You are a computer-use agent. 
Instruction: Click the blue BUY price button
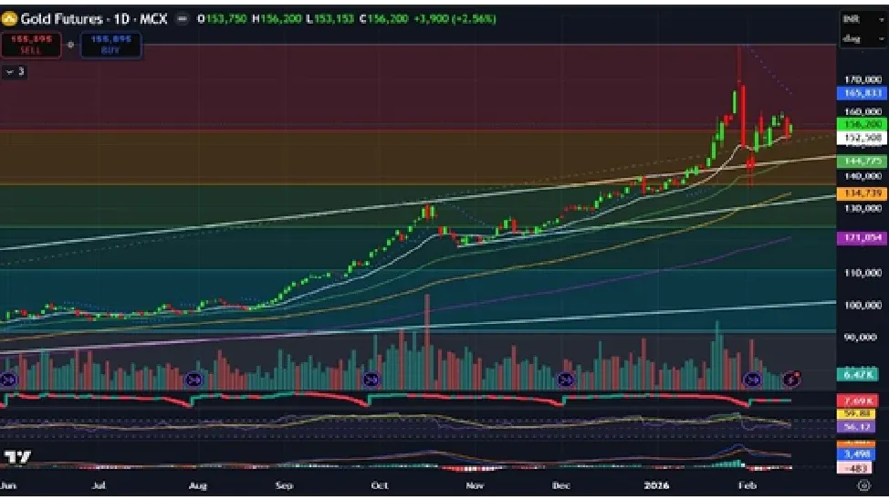110,44
